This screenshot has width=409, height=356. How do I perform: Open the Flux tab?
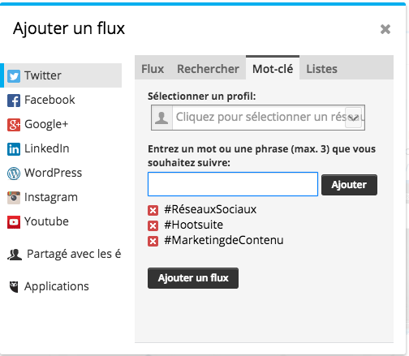[153, 69]
